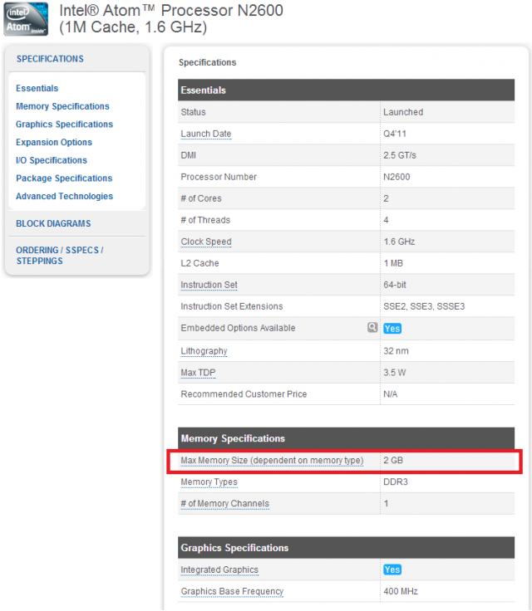Click the Launch Date term link
Image resolution: width=532 pixels, height=611 pixels.
pyautogui.click(x=206, y=134)
